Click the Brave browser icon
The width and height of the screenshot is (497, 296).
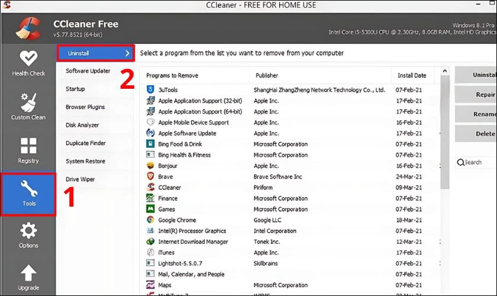(150, 176)
